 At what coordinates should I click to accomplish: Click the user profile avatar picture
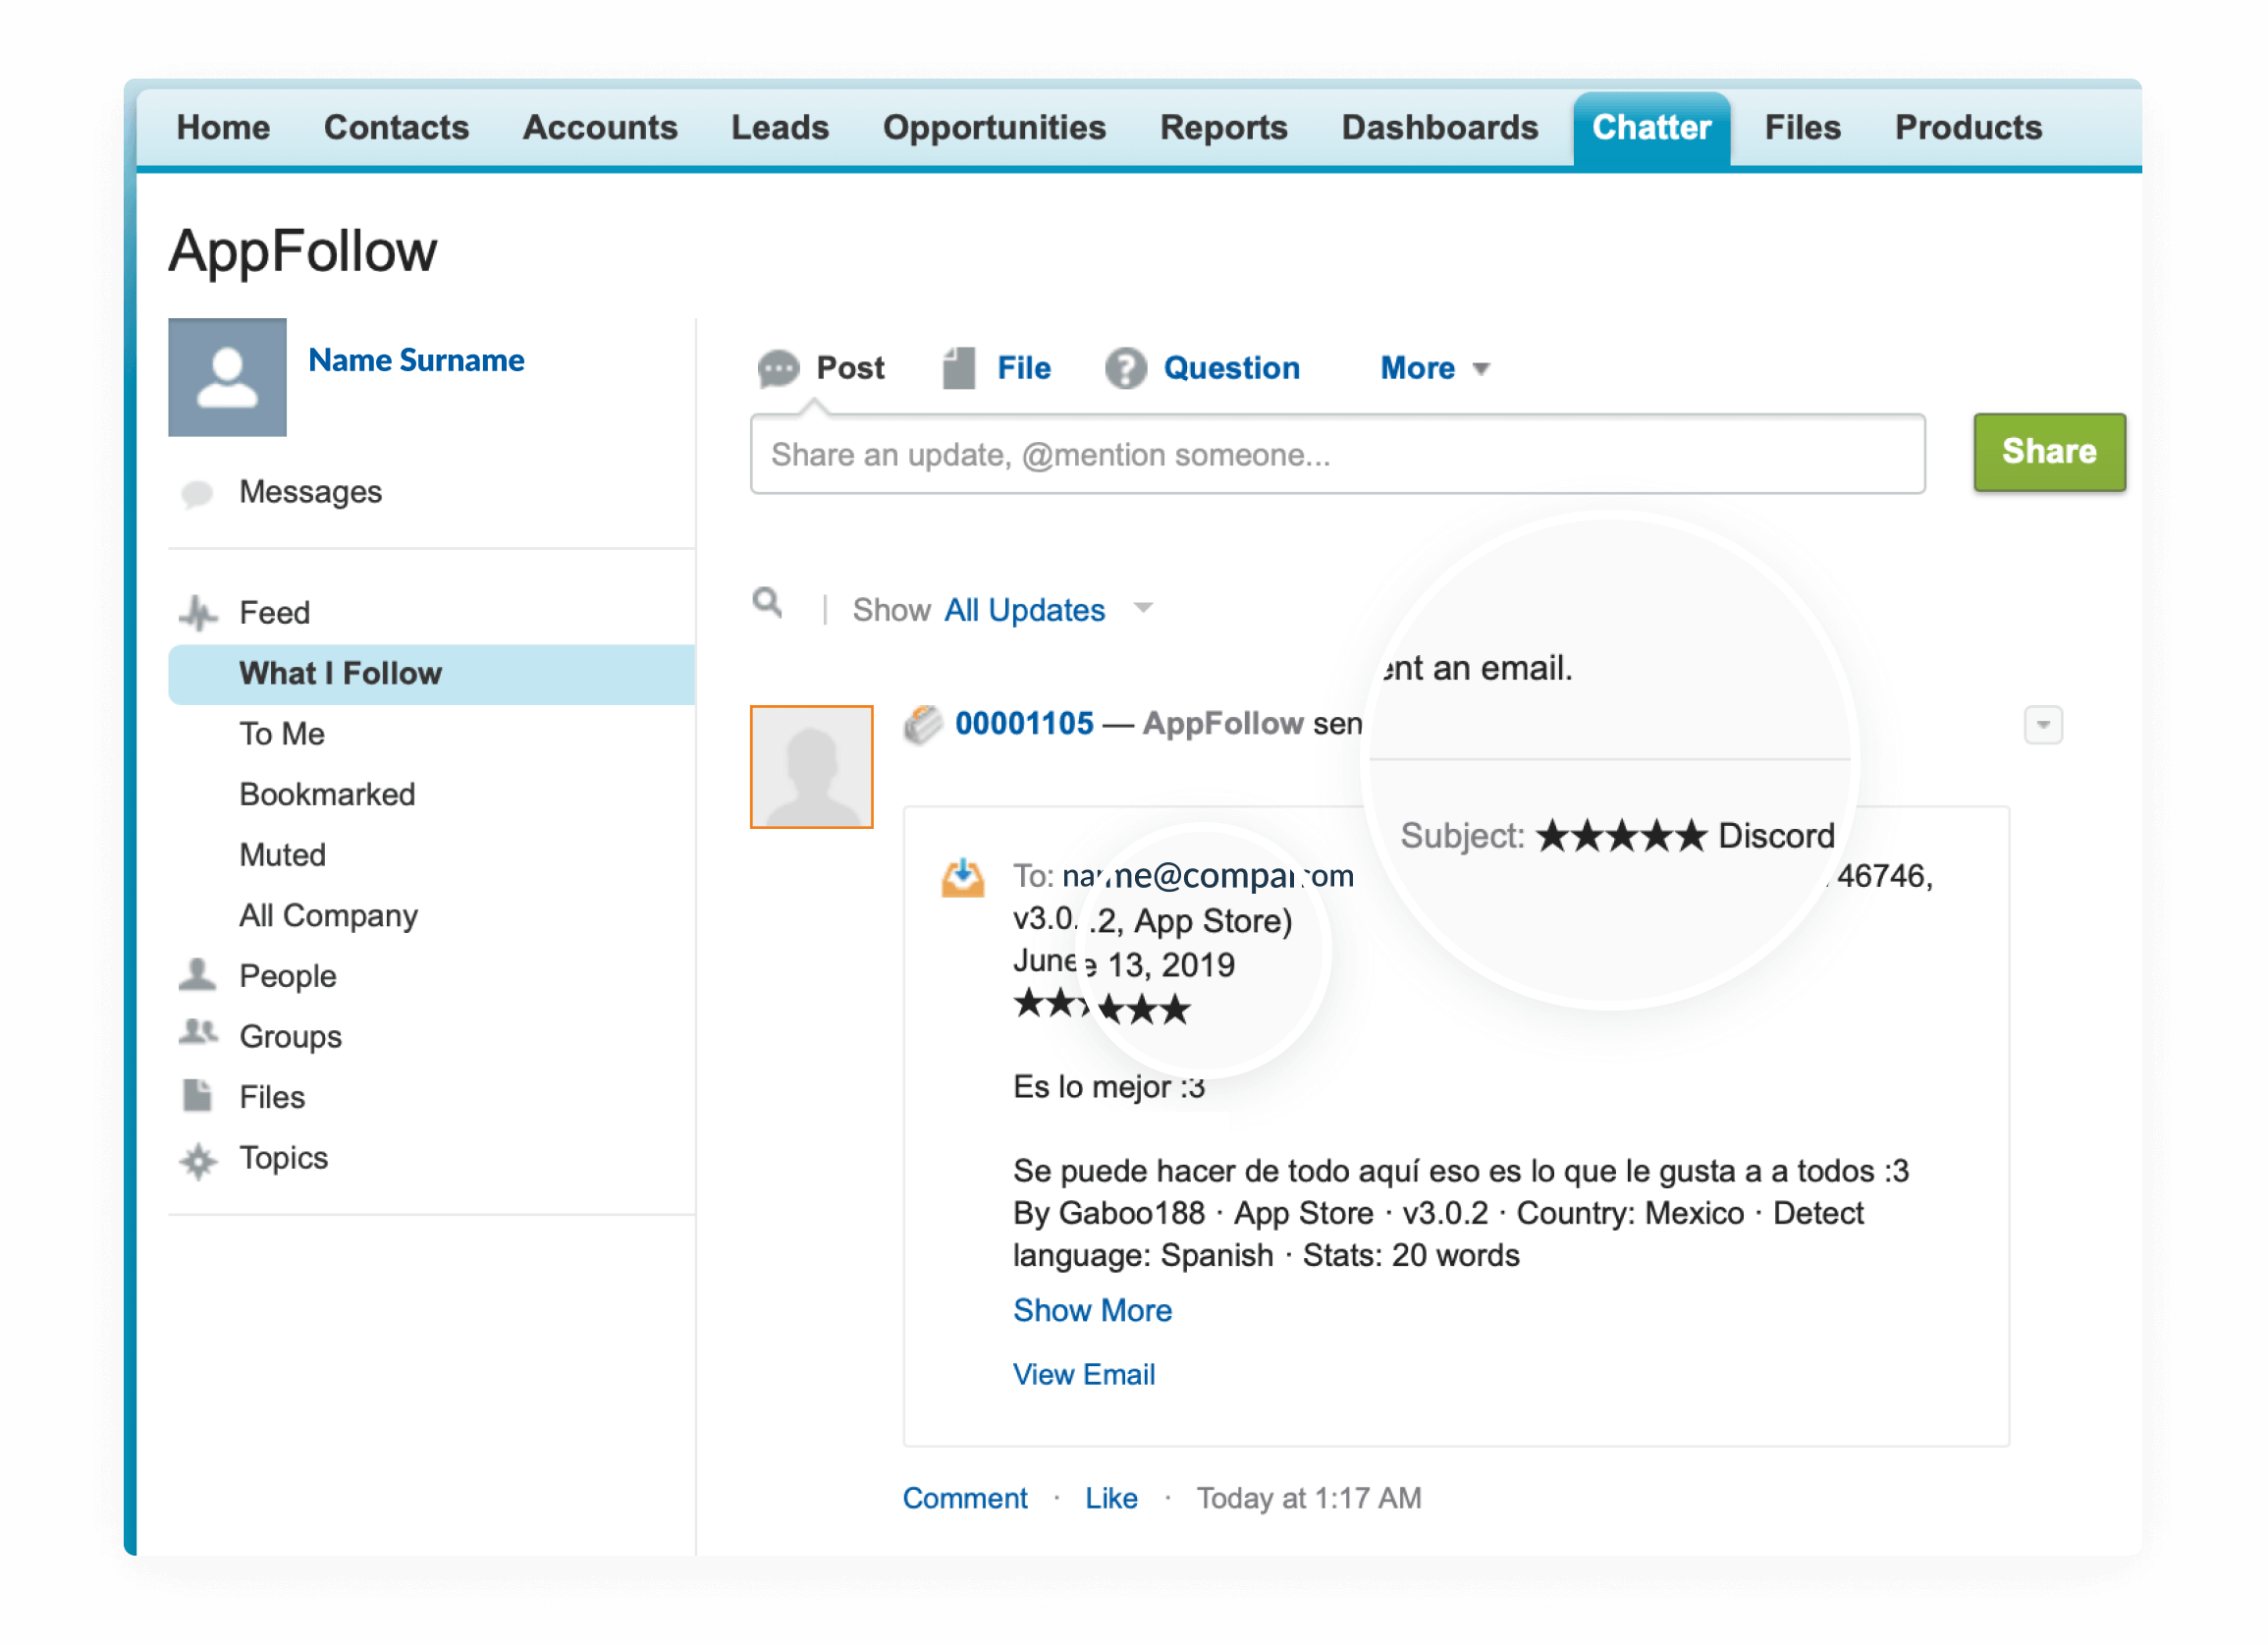227,377
